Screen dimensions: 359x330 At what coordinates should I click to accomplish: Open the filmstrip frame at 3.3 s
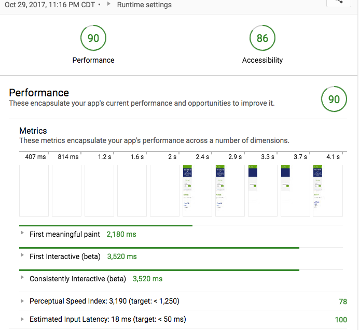coord(263,190)
